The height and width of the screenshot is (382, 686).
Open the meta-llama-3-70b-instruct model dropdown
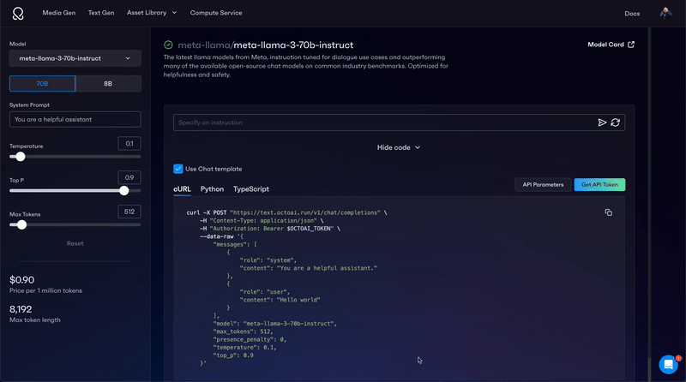(75, 58)
